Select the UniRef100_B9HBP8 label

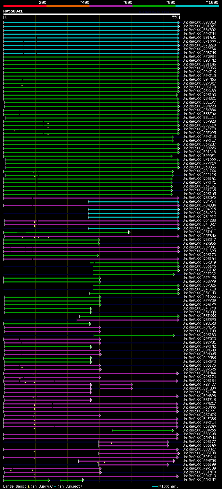[199, 396]
